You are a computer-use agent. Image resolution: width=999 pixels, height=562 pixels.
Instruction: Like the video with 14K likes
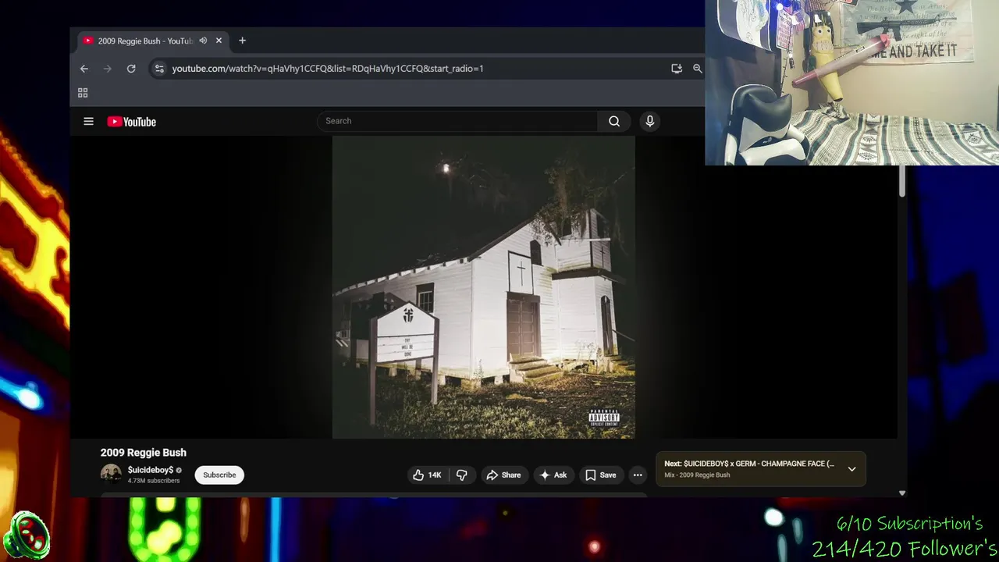[x=427, y=475]
